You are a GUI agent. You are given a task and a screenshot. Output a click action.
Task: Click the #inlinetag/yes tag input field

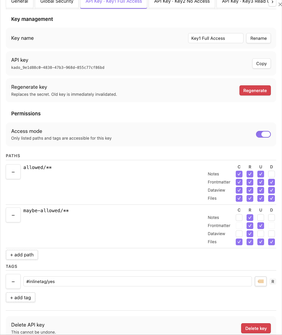point(137,281)
